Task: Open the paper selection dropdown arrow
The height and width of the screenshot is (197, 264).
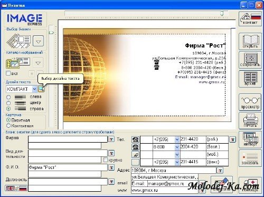Action: pos(39,41)
